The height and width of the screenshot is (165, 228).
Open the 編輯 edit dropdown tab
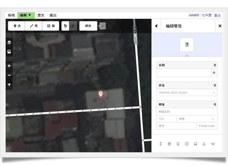(26, 15)
